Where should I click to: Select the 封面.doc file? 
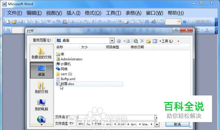(89, 84)
